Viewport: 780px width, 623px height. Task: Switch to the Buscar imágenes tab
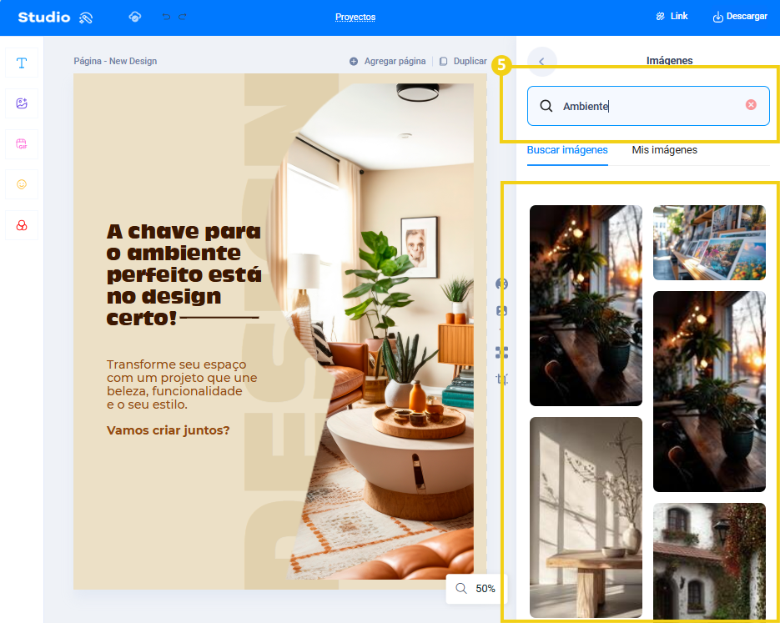pyautogui.click(x=567, y=150)
